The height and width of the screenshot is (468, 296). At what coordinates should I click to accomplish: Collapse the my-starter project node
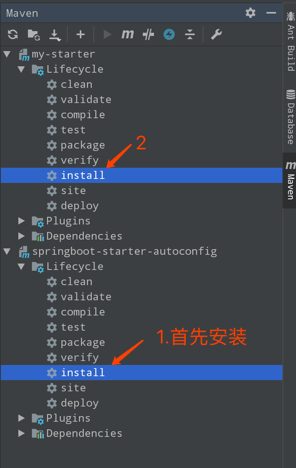click(x=6, y=54)
